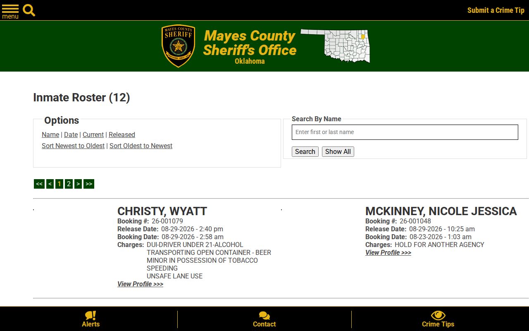Click booking number 26-001079
Viewport: 529px width, 331px height.
[167, 221]
